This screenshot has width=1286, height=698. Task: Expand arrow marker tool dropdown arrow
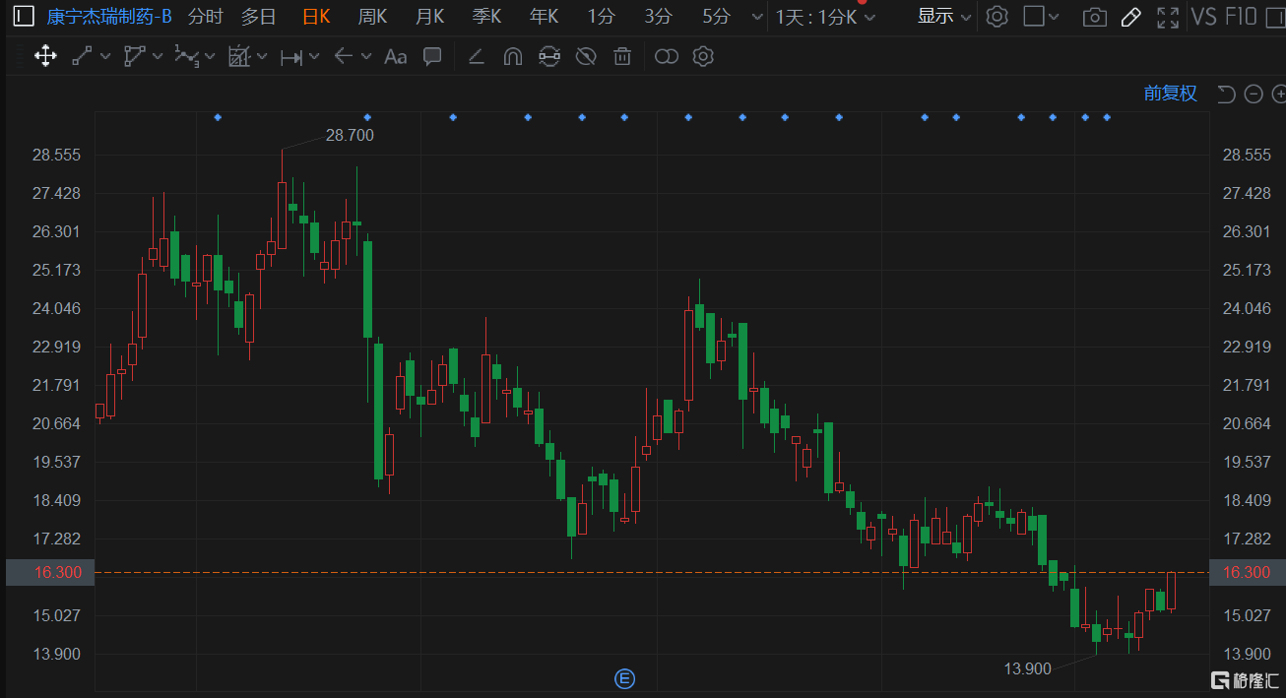[366, 57]
